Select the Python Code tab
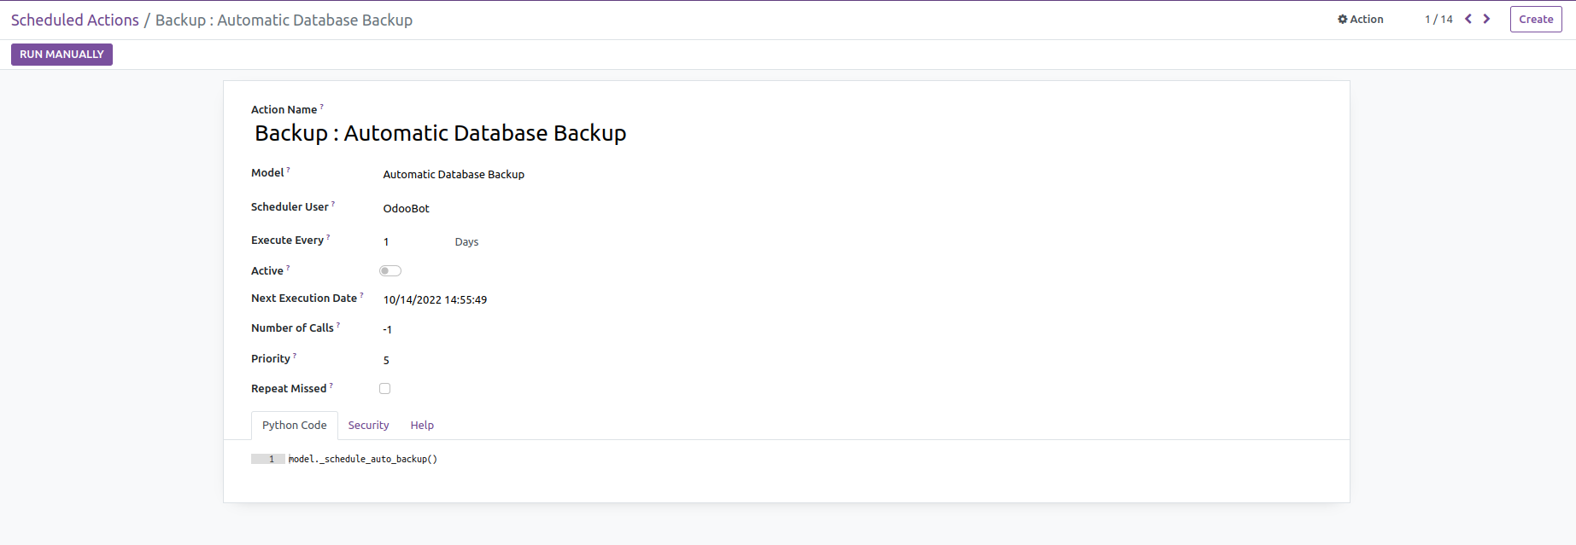 pyautogui.click(x=294, y=426)
